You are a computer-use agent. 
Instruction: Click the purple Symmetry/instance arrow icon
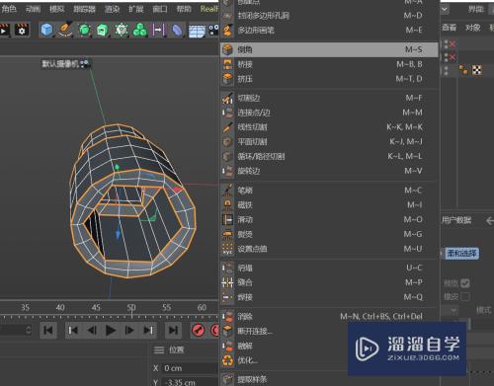coord(158,30)
